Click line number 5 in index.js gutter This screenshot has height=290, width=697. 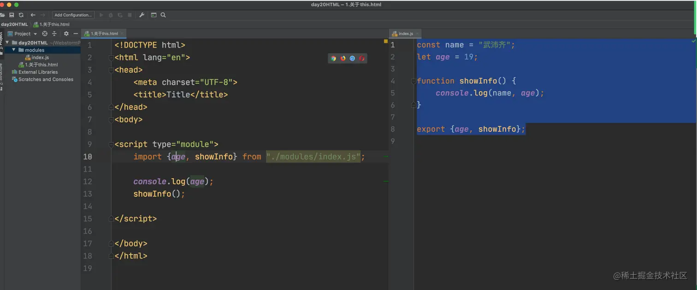(x=393, y=93)
